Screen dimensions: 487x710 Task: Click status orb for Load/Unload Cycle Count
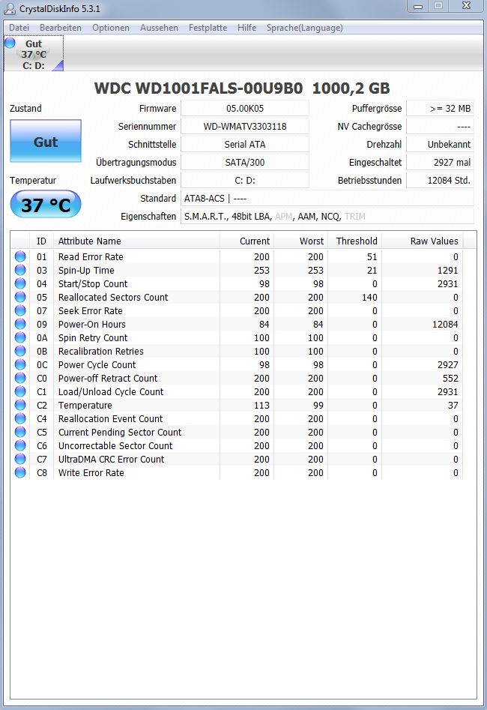[x=20, y=391]
